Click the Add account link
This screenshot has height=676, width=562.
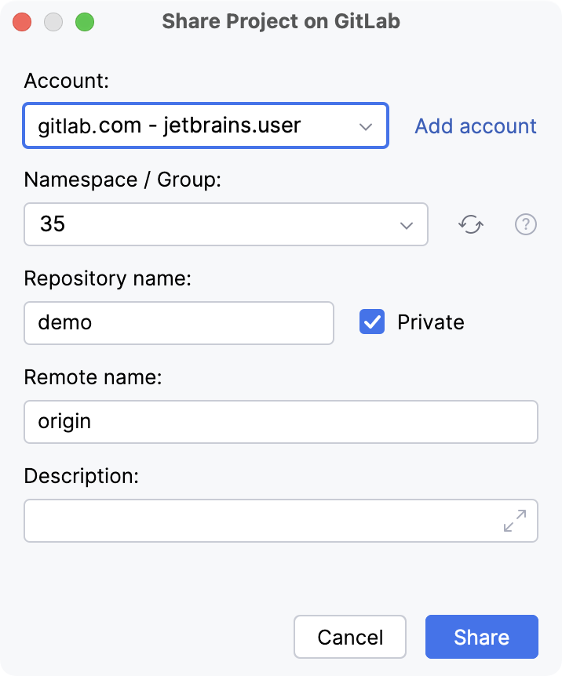point(475,125)
